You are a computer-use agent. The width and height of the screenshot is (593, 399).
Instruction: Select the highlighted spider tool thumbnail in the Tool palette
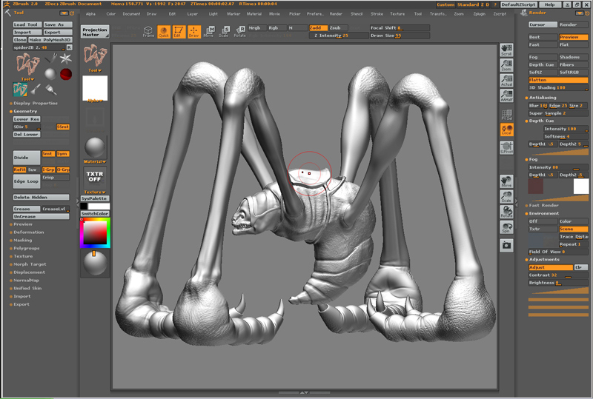click(20, 90)
